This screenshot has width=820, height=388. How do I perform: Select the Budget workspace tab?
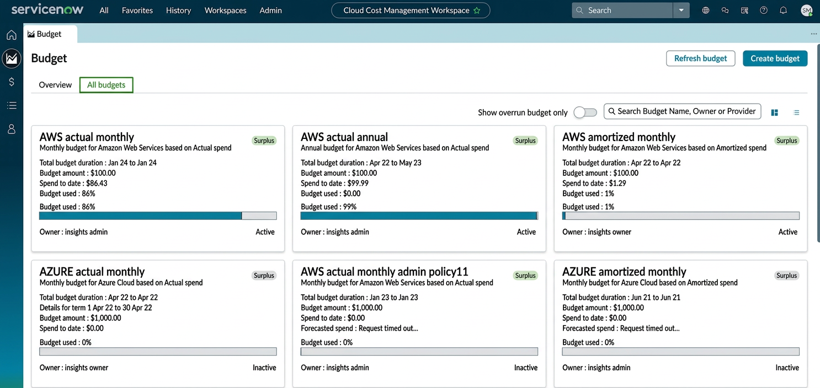tap(50, 34)
